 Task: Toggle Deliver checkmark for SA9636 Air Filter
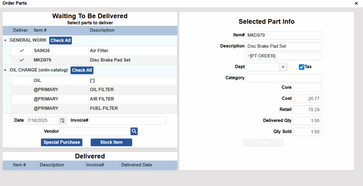pyautogui.click(x=22, y=51)
